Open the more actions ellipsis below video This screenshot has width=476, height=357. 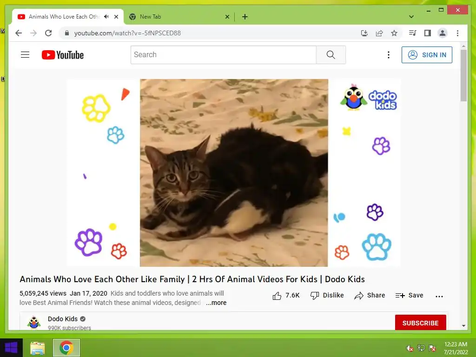(x=439, y=296)
